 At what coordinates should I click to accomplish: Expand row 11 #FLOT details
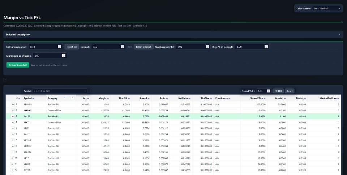12,164
